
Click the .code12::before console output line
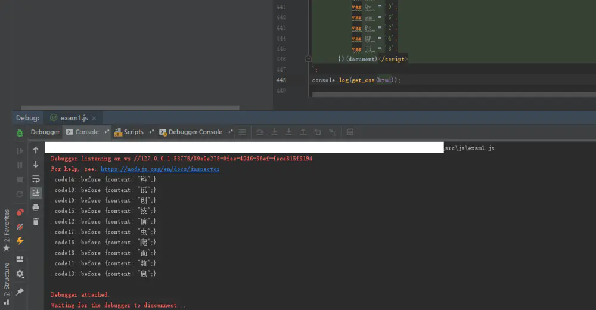point(103,221)
